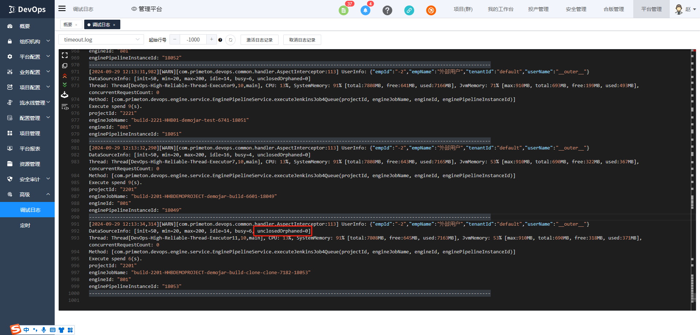Click the refresh log circular button
This screenshot has width=700, height=335.
tap(230, 40)
